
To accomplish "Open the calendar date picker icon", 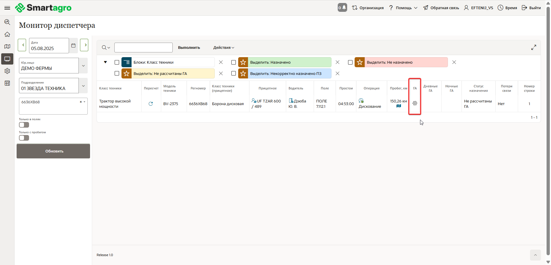I will click(73, 46).
